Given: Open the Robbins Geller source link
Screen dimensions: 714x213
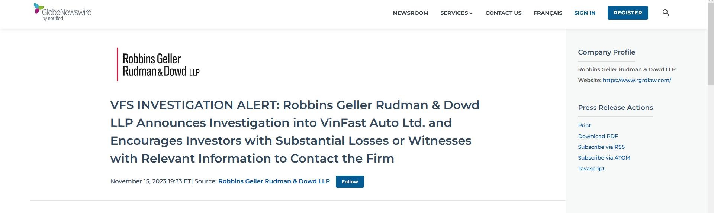Looking at the screenshot, I should pyautogui.click(x=274, y=181).
